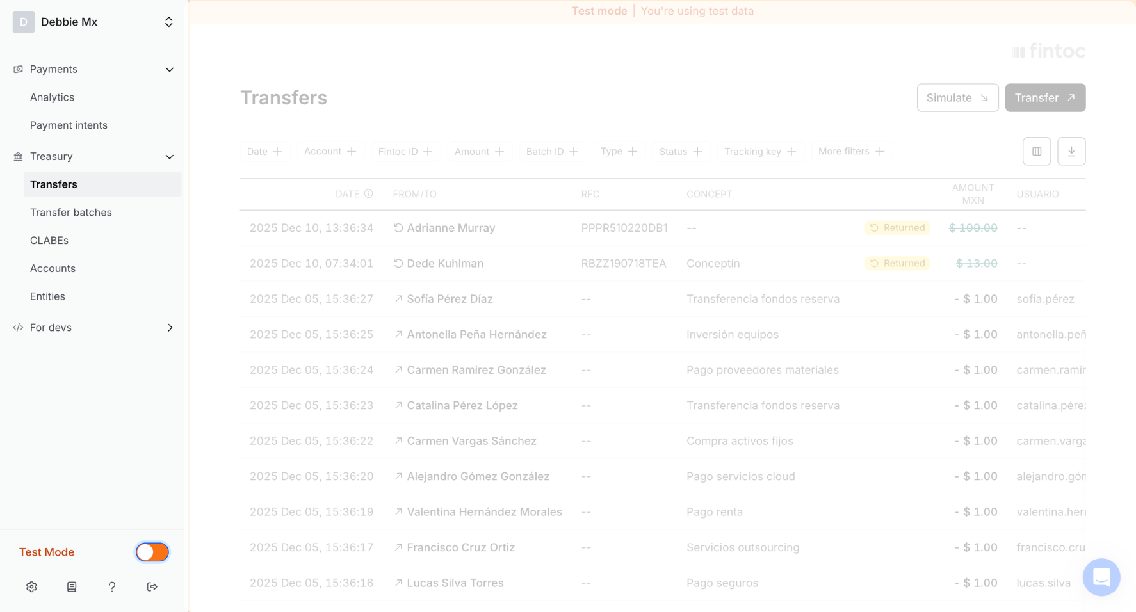Click Returned badge on Dede Kuhlman row
The width and height of the screenshot is (1136, 612).
[897, 263]
